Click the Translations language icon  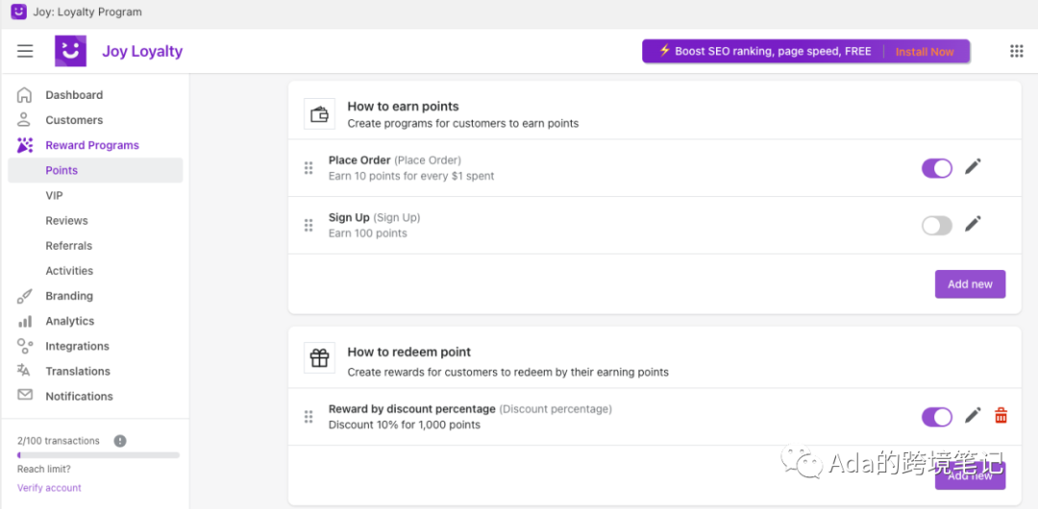24,371
